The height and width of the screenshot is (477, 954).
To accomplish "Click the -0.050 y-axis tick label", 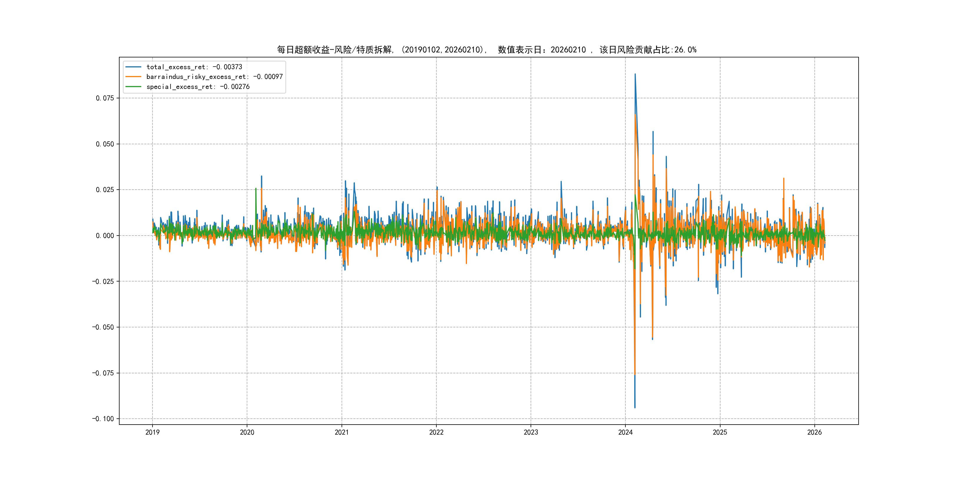I will 103,327.
